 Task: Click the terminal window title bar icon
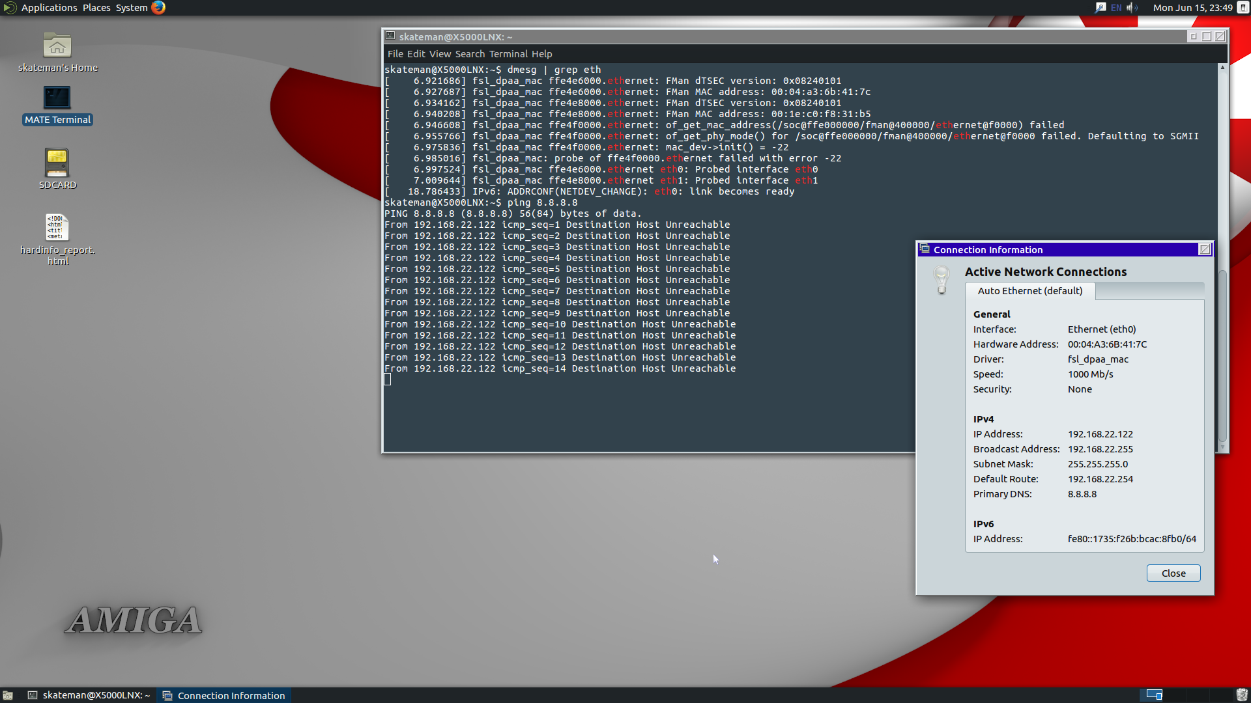(390, 36)
